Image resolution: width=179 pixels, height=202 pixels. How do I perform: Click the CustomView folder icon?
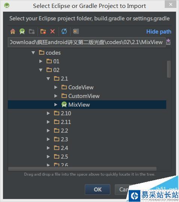(x=64, y=96)
